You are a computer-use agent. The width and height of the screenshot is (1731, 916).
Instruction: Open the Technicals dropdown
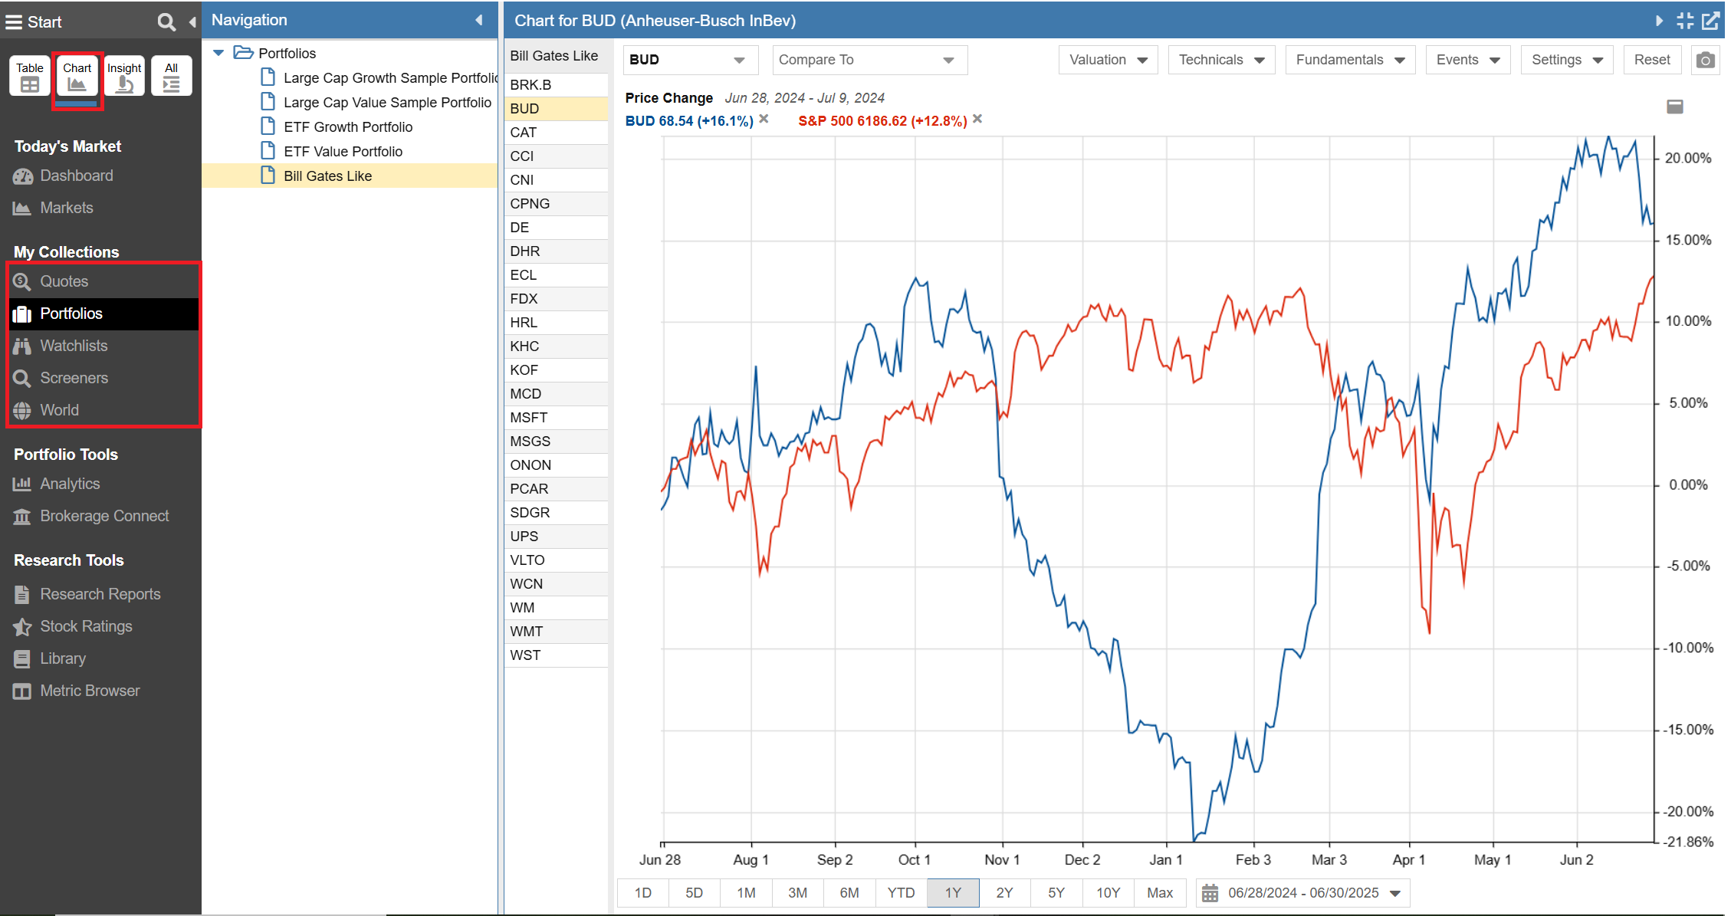[1220, 60]
